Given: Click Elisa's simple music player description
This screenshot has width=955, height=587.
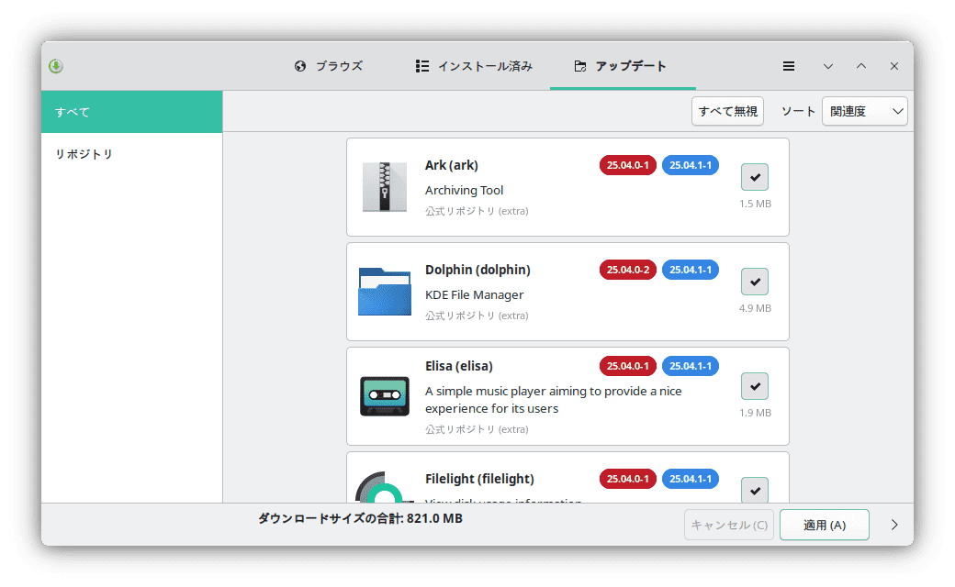Looking at the screenshot, I should [x=553, y=400].
